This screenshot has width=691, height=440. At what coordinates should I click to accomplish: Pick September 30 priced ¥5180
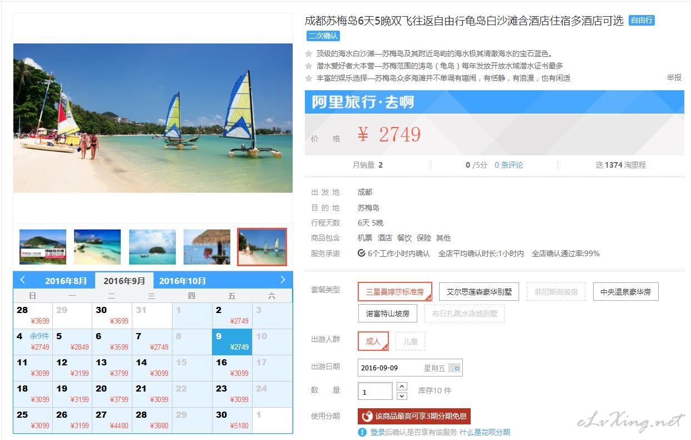(232, 421)
